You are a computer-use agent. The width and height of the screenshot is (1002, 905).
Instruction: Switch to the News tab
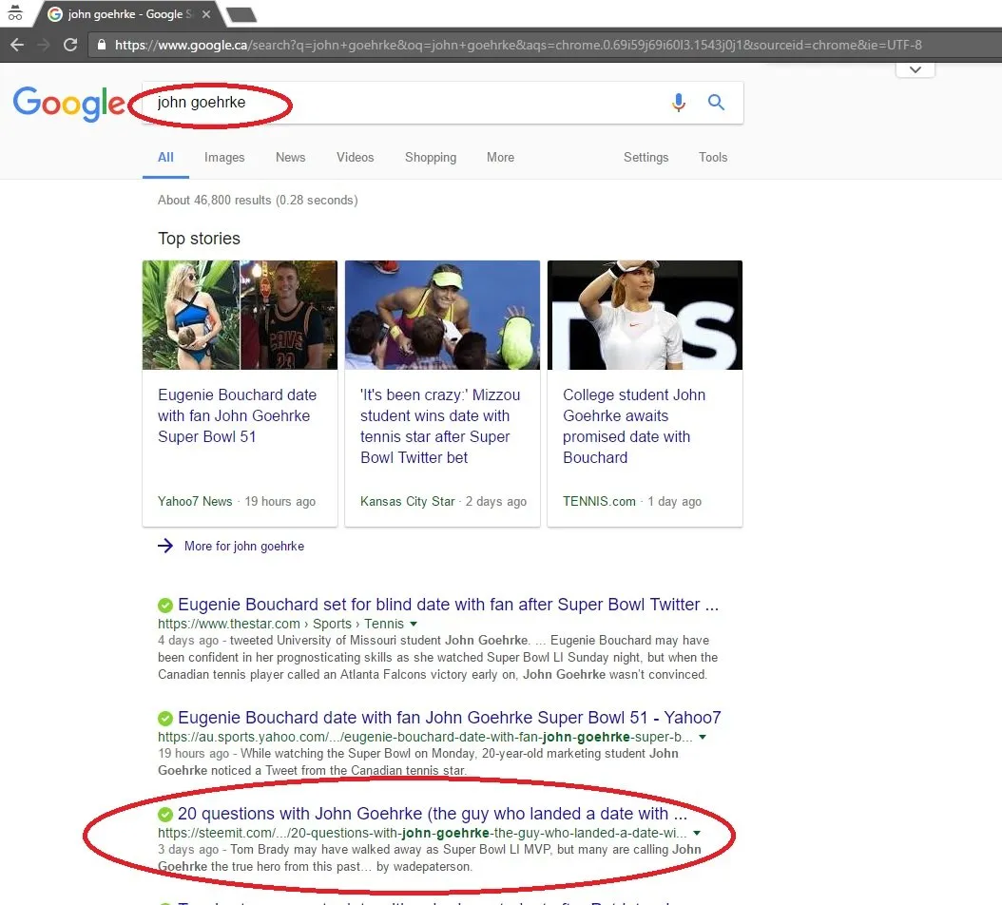click(x=290, y=157)
